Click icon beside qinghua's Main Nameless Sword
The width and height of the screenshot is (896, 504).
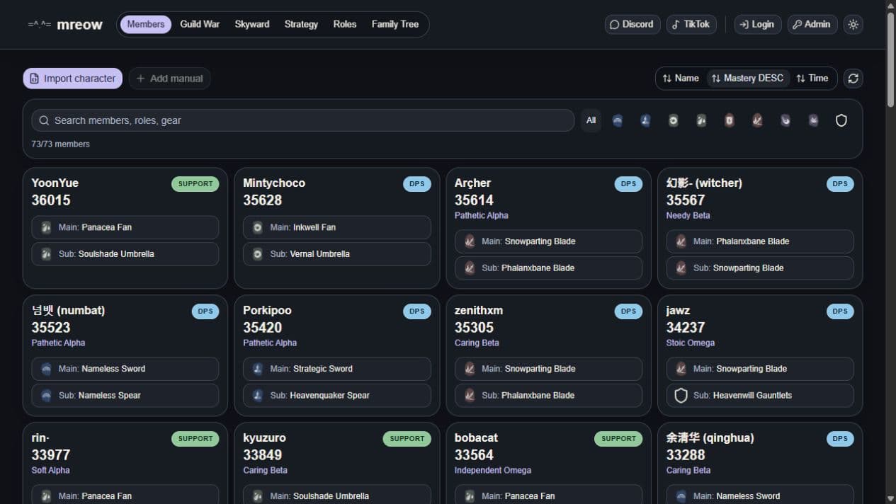tap(681, 496)
